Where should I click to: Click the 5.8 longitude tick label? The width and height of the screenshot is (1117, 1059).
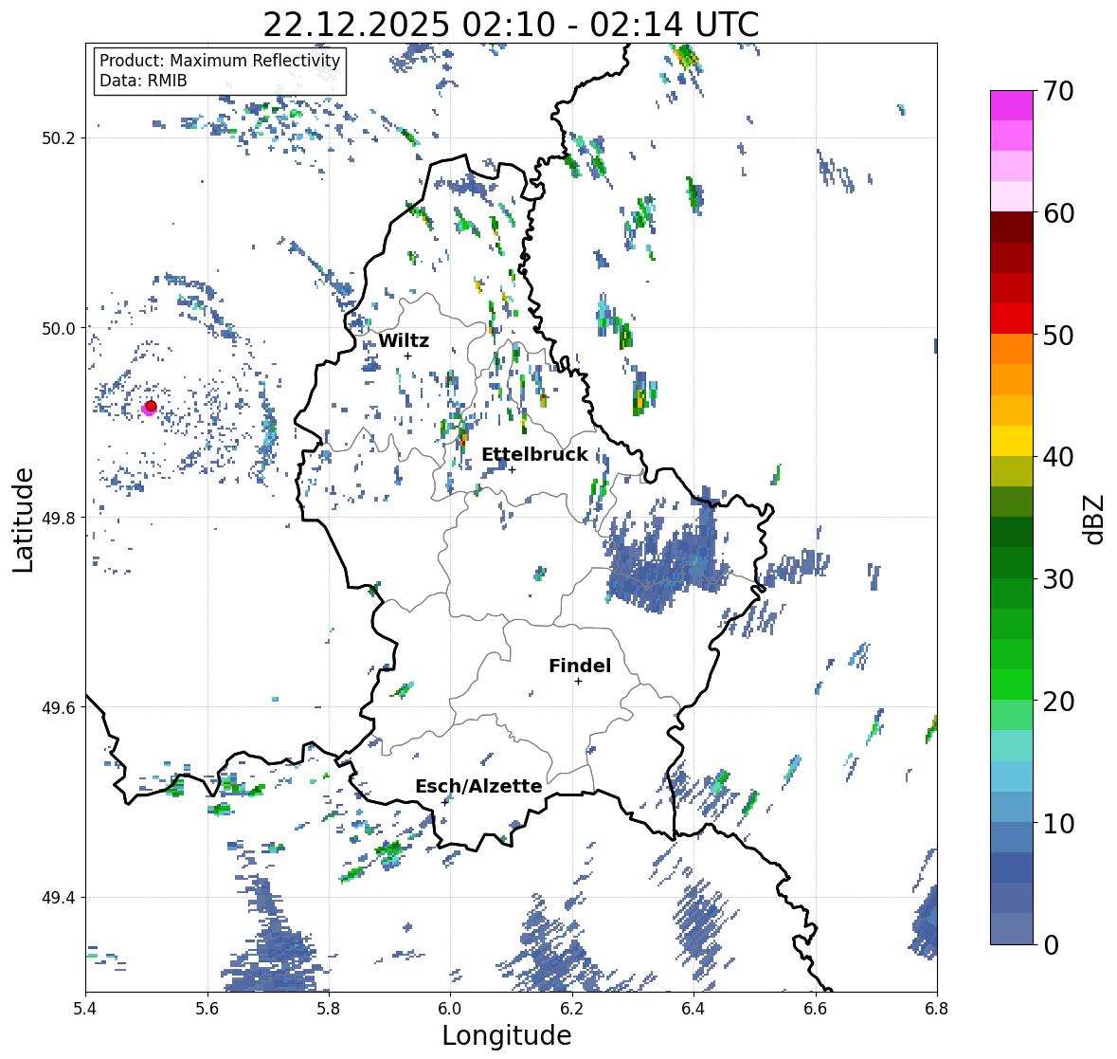329,1008
